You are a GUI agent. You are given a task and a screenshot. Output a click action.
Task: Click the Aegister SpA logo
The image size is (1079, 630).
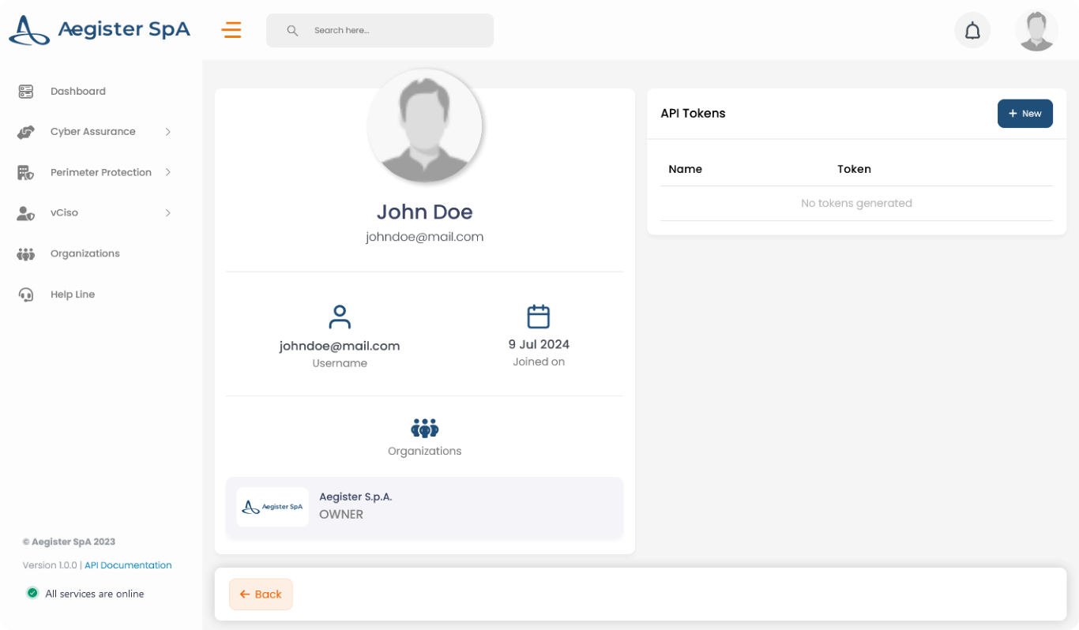click(x=100, y=30)
